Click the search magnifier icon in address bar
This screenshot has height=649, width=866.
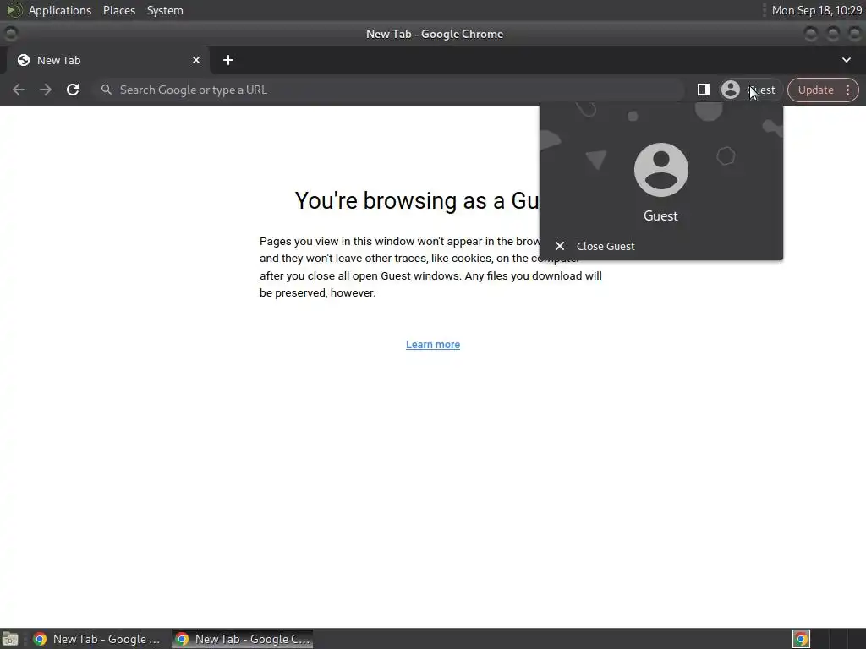pyautogui.click(x=106, y=90)
